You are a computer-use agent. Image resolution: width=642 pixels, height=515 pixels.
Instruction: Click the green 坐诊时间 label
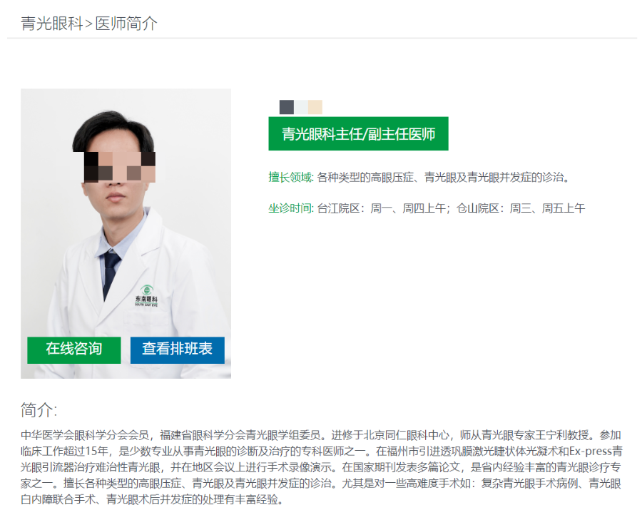[291, 208]
